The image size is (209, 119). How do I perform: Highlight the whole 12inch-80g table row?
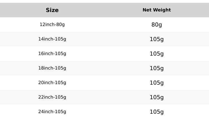click(104, 25)
